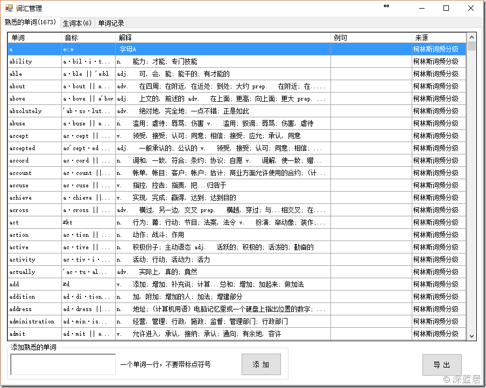Click the 例句 column header
Viewport: 486px width, 388px height.
click(371, 38)
